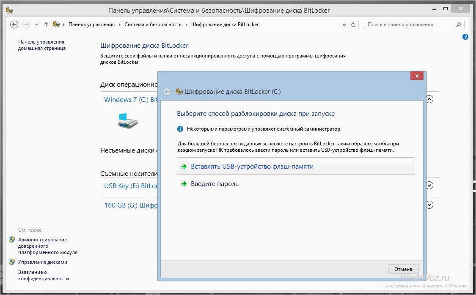This screenshot has height=295, width=476.
Task: Click the shield icon beside 'Администрирование'
Action: (12, 240)
